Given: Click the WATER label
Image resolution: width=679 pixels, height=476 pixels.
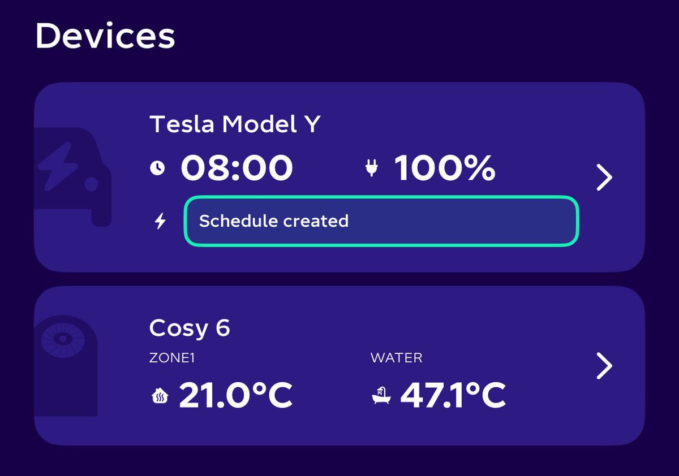Looking at the screenshot, I should click(396, 358).
